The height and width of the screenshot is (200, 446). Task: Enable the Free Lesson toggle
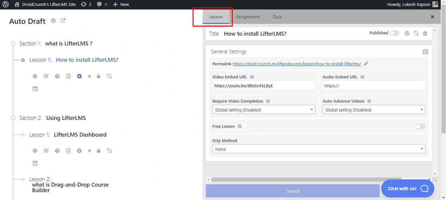(421, 126)
